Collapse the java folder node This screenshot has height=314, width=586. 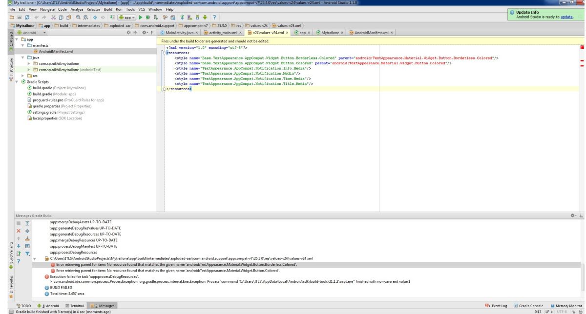point(22,58)
